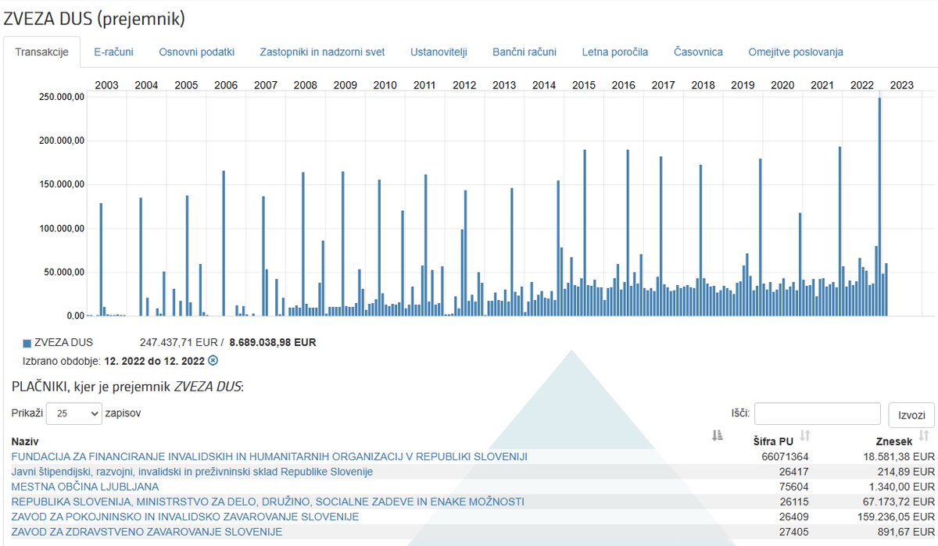
Task: Open REPUBLIKA SLOVENIJA, MINISTRSTVO ZA DELO link
Action: tap(267, 501)
